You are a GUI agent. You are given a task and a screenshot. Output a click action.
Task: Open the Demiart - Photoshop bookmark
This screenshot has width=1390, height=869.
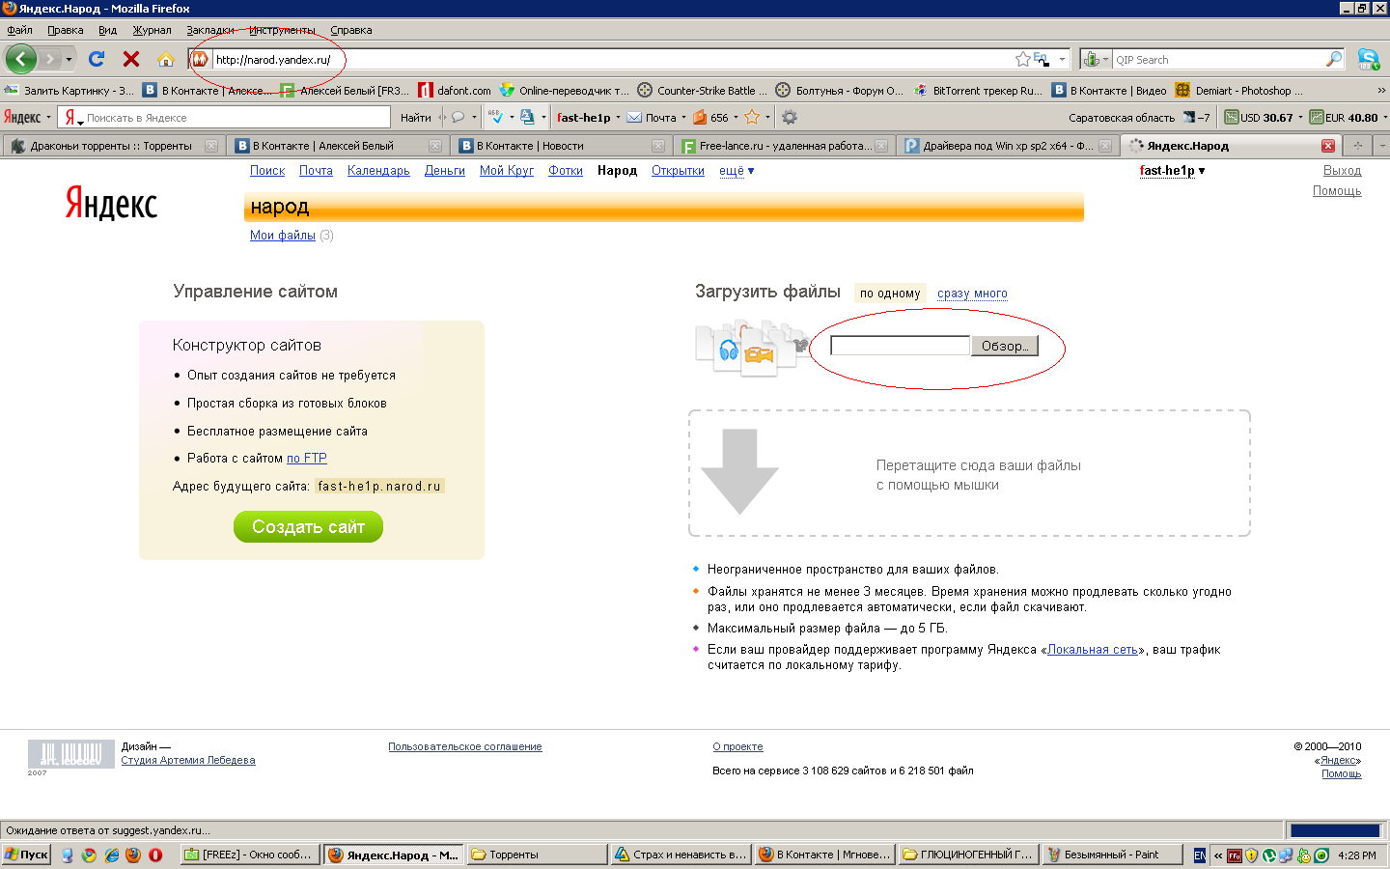click(1239, 90)
